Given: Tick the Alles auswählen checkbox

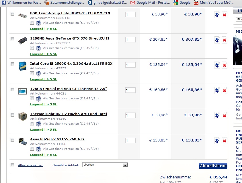Looking at the screenshot, I should 13,165.
